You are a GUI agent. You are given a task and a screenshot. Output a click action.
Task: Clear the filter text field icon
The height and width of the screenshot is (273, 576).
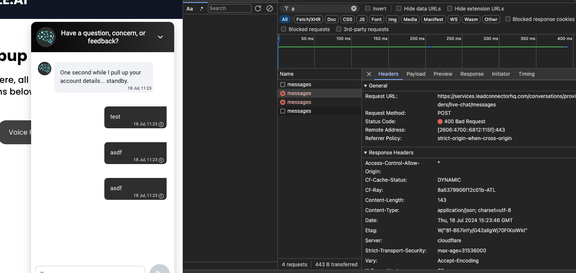point(354,8)
